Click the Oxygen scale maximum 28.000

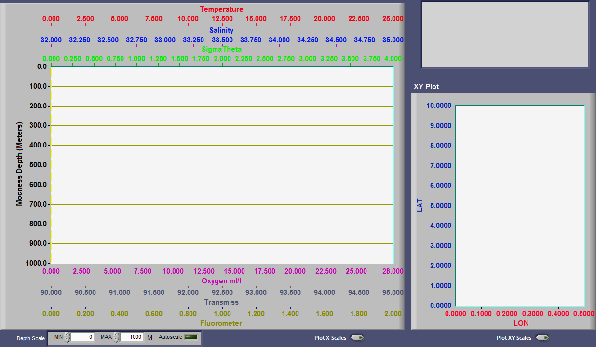tap(393, 271)
